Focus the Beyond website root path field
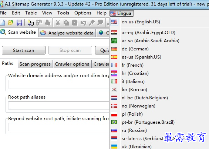The width and height of the screenshot is (209, 149). click(x=59, y=127)
